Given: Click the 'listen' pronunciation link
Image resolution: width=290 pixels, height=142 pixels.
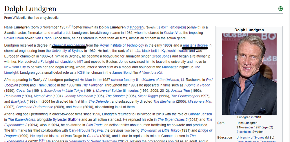Looking at the screenshot, I should pos(195,27).
